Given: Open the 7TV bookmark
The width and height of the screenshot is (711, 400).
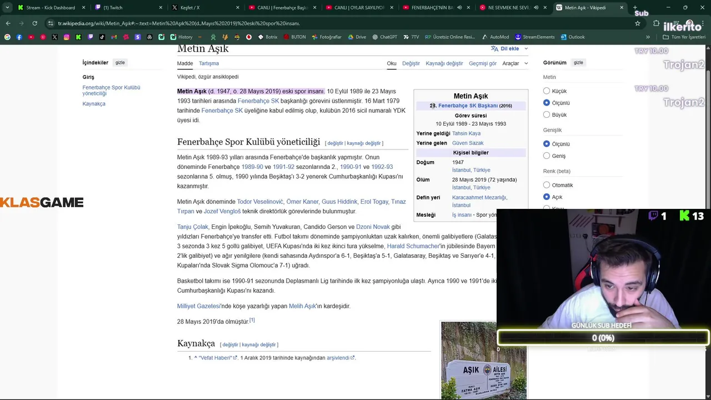Looking at the screenshot, I should pos(411,37).
